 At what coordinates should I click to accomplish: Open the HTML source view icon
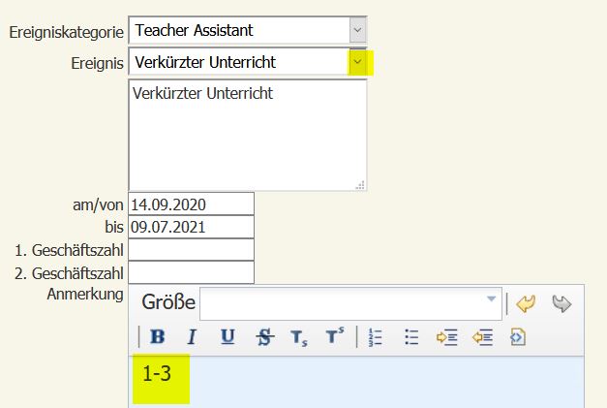[x=518, y=337]
